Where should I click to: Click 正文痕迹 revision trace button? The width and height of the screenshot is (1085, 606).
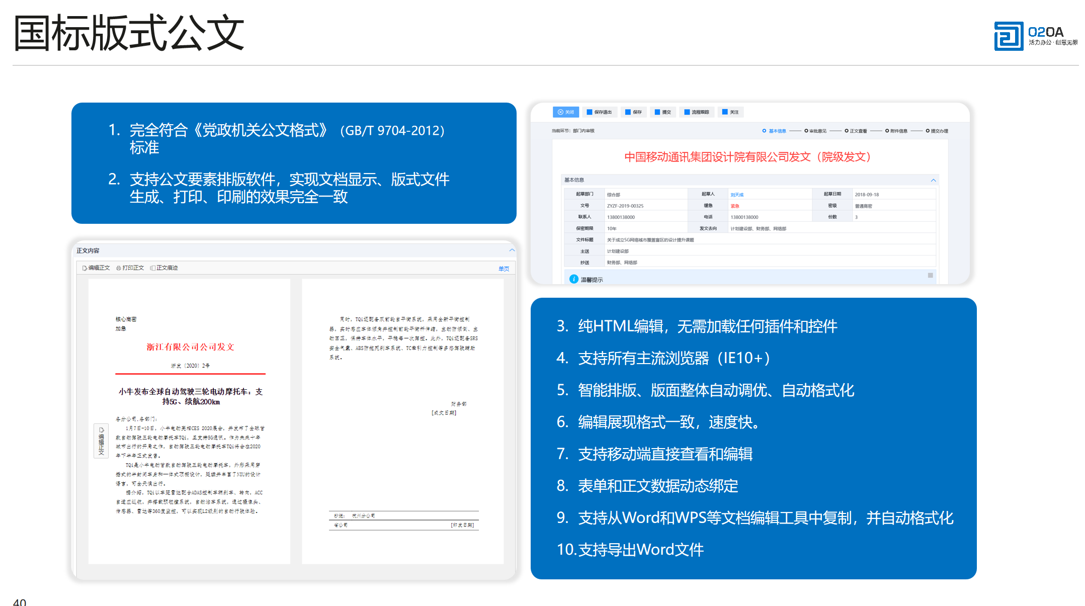(x=164, y=268)
